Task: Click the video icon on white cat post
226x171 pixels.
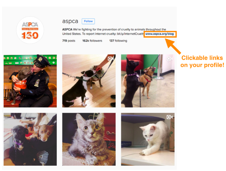Action: (x=169, y=117)
